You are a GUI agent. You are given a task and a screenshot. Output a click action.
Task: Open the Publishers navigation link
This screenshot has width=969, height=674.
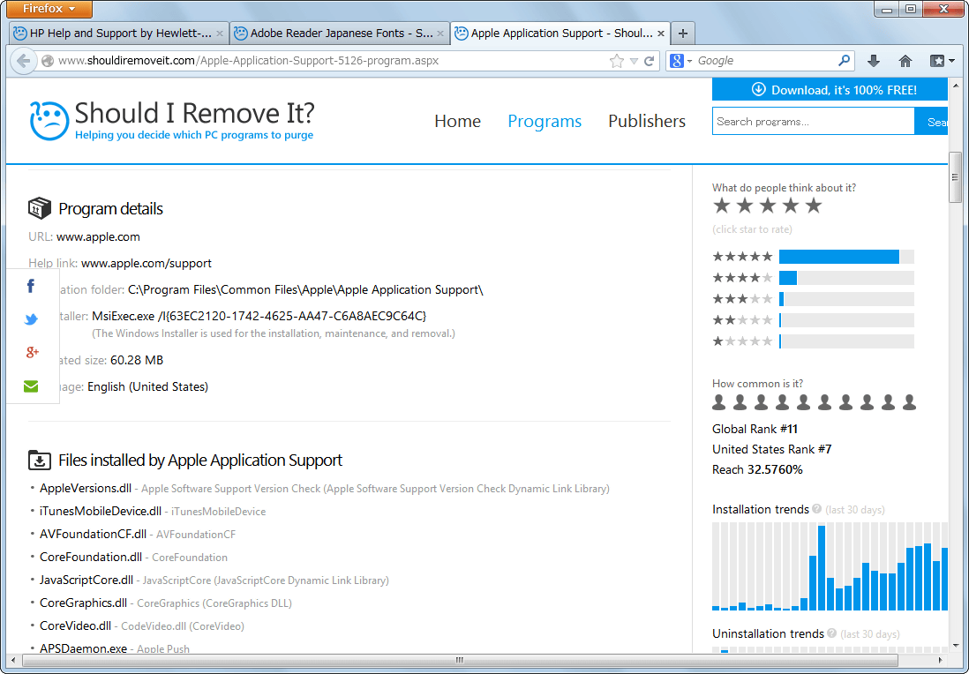click(646, 121)
